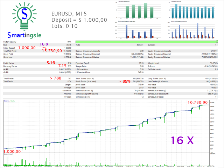Image resolution: width=224 pixels, height=168 pixels.
Task: Click the Smartingale light bulb logo
Action: 24,16
